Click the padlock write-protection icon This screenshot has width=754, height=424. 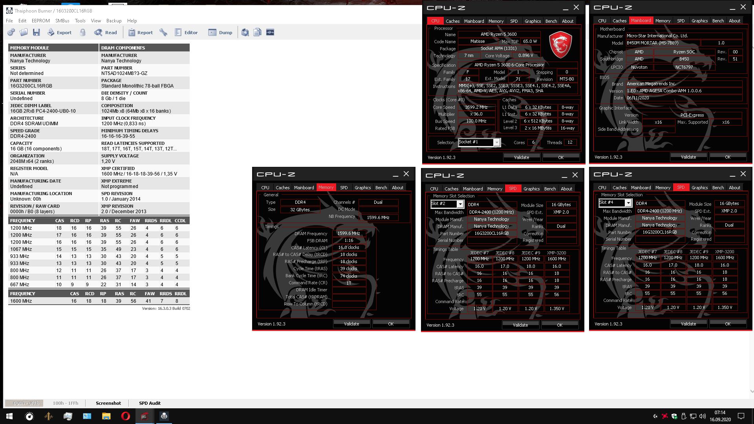(82, 33)
